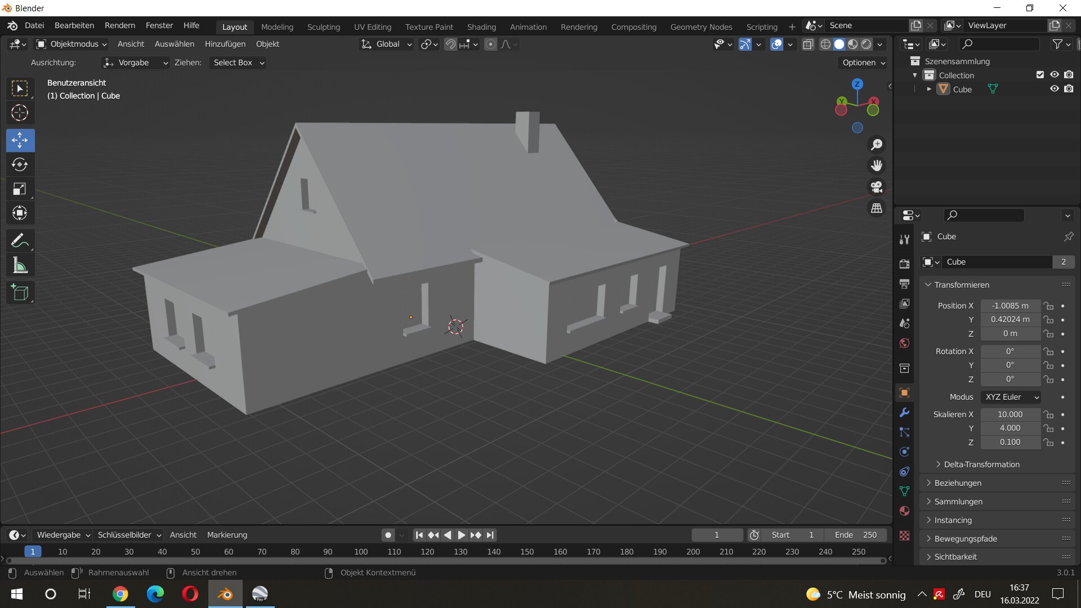Switch to the Geometry Nodes workspace tab

[701, 26]
